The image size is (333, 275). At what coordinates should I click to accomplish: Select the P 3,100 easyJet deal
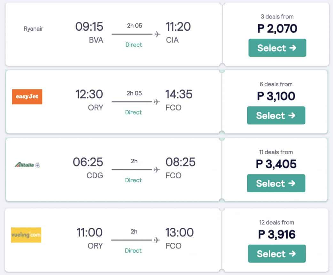(x=276, y=115)
